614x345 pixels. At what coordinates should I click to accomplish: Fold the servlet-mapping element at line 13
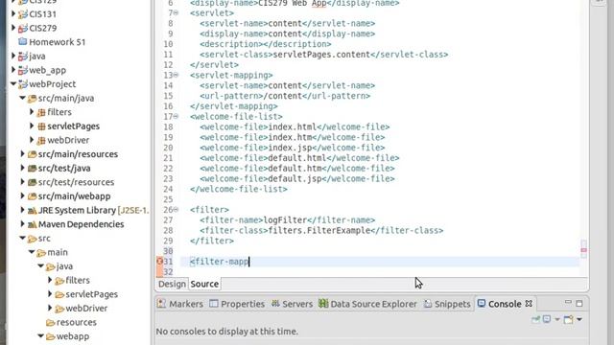click(x=176, y=75)
